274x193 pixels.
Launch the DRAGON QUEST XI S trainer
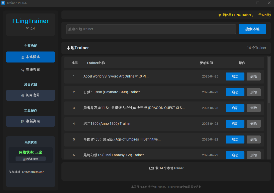click(x=235, y=108)
